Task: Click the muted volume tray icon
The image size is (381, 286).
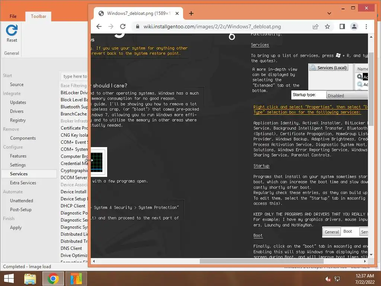Action: (328, 279)
